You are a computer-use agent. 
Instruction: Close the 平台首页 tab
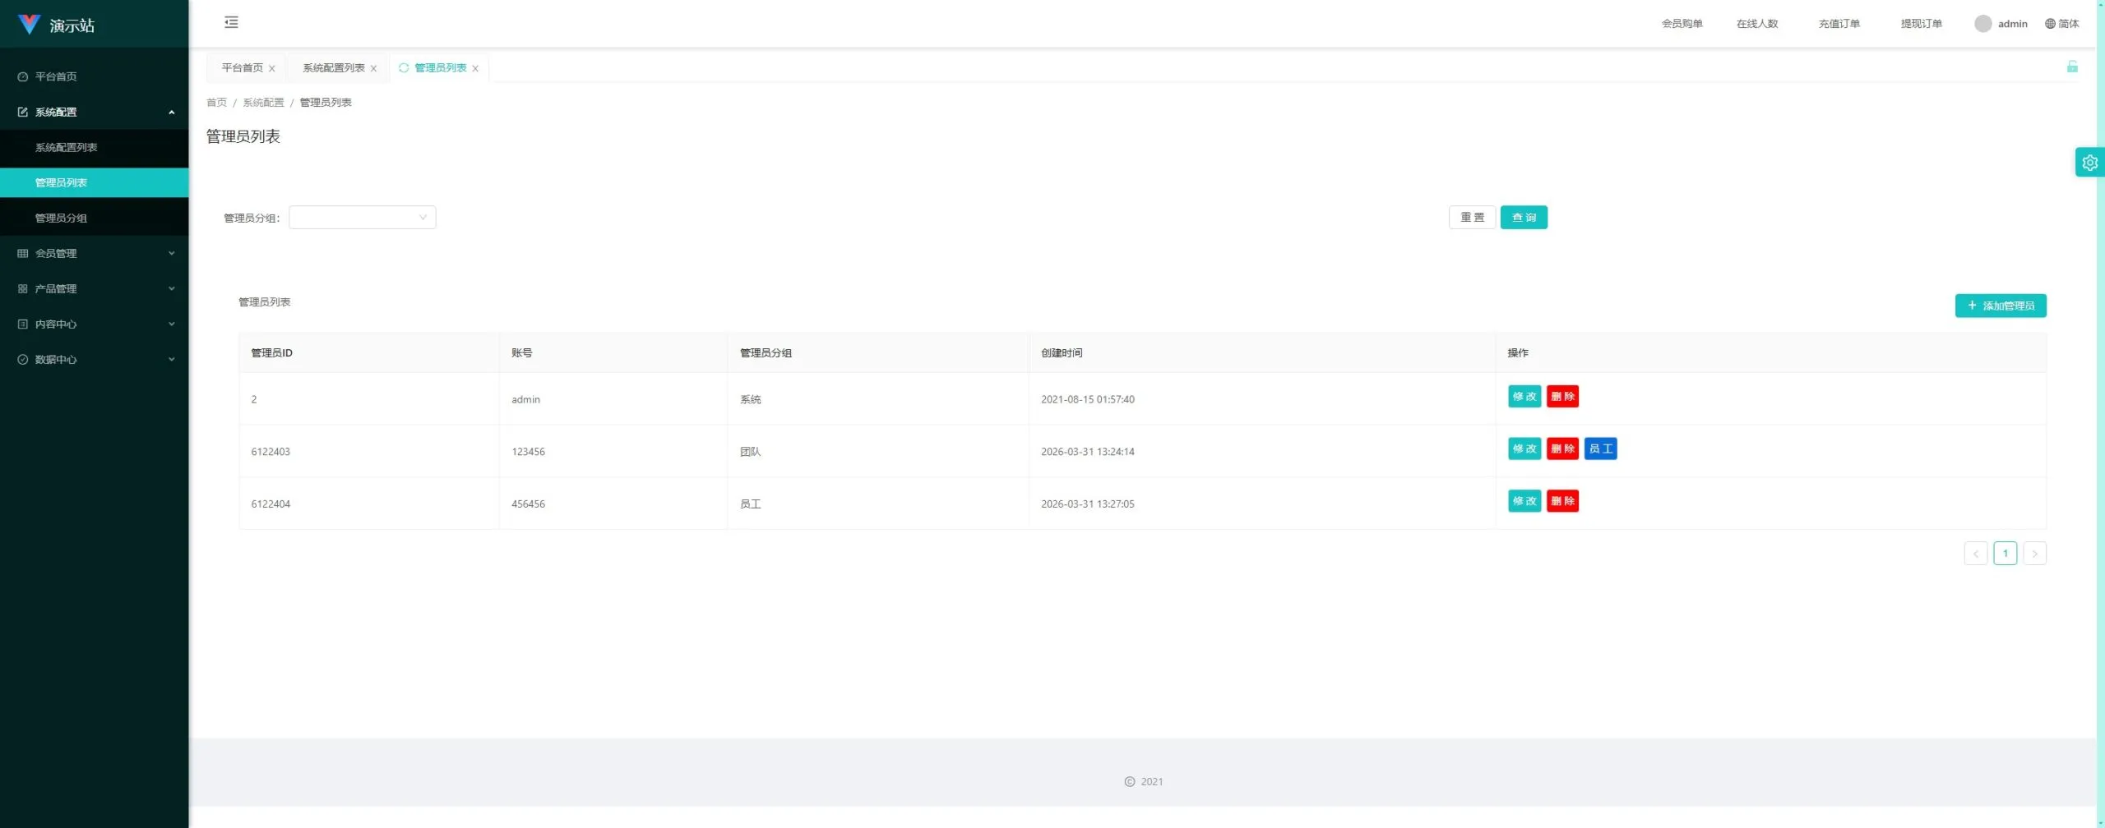[272, 68]
